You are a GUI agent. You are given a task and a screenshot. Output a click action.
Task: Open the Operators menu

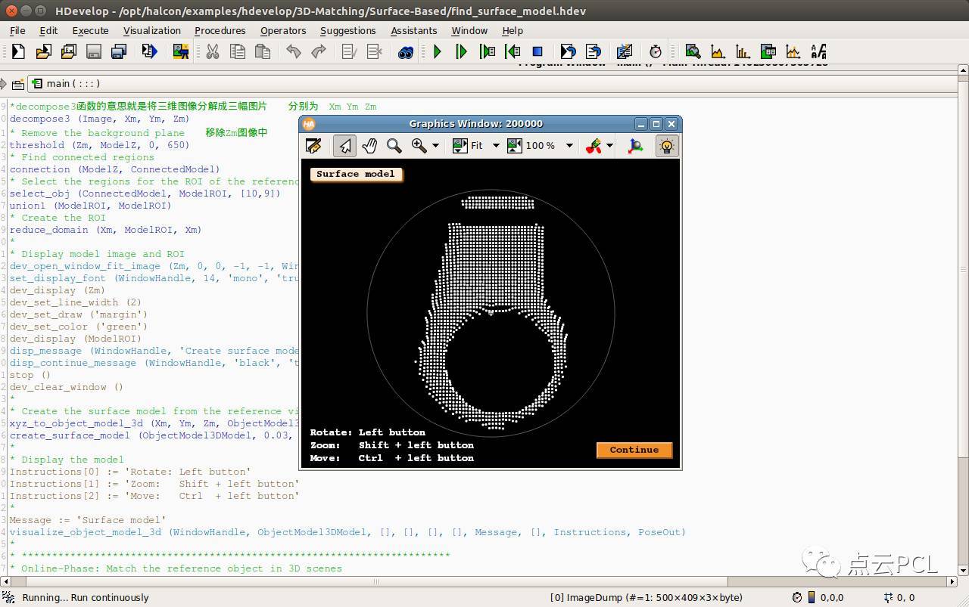[283, 30]
